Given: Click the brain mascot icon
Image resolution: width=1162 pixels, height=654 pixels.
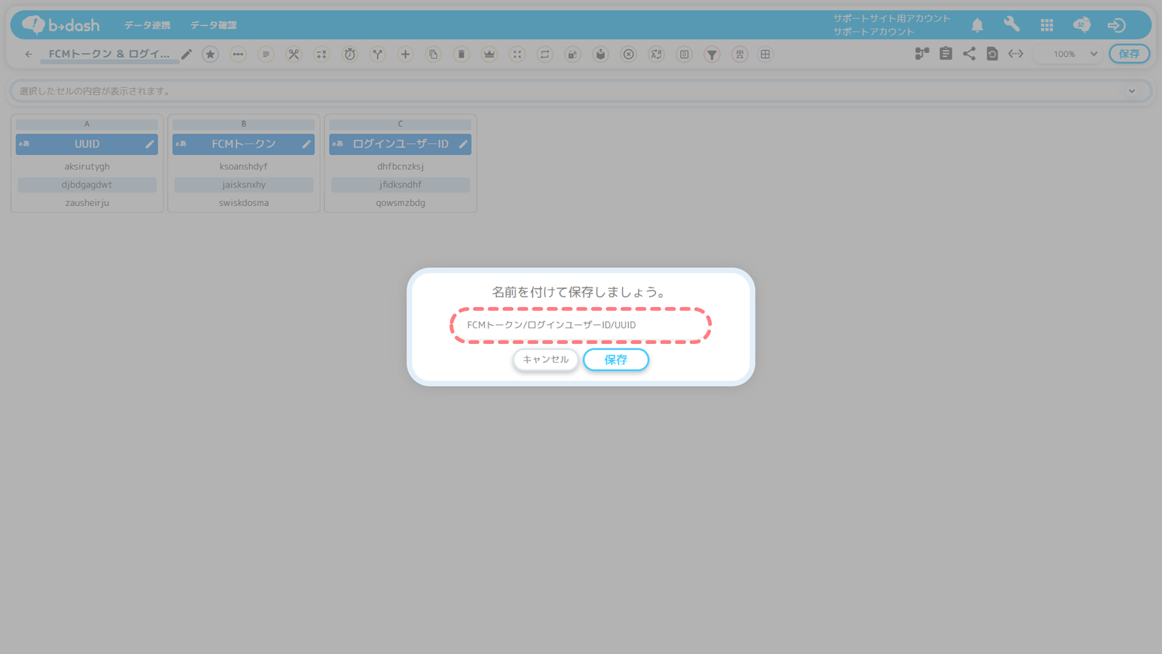Looking at the screenshot, I should click(1082, 25).
